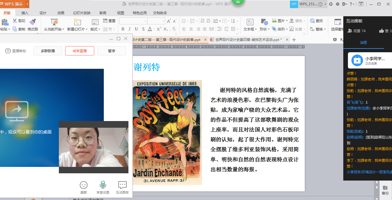
Task: Click the Reset (重置) slide icon
Action: [105, 21]
